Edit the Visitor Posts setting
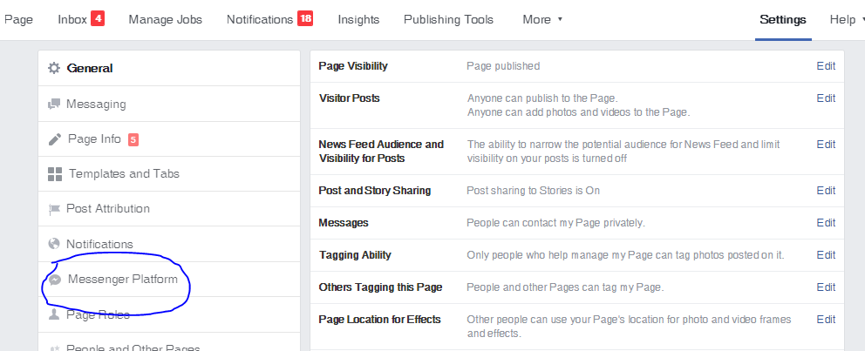Image resolution: width=865 pixels, height=351 pixels. point(826,98)
